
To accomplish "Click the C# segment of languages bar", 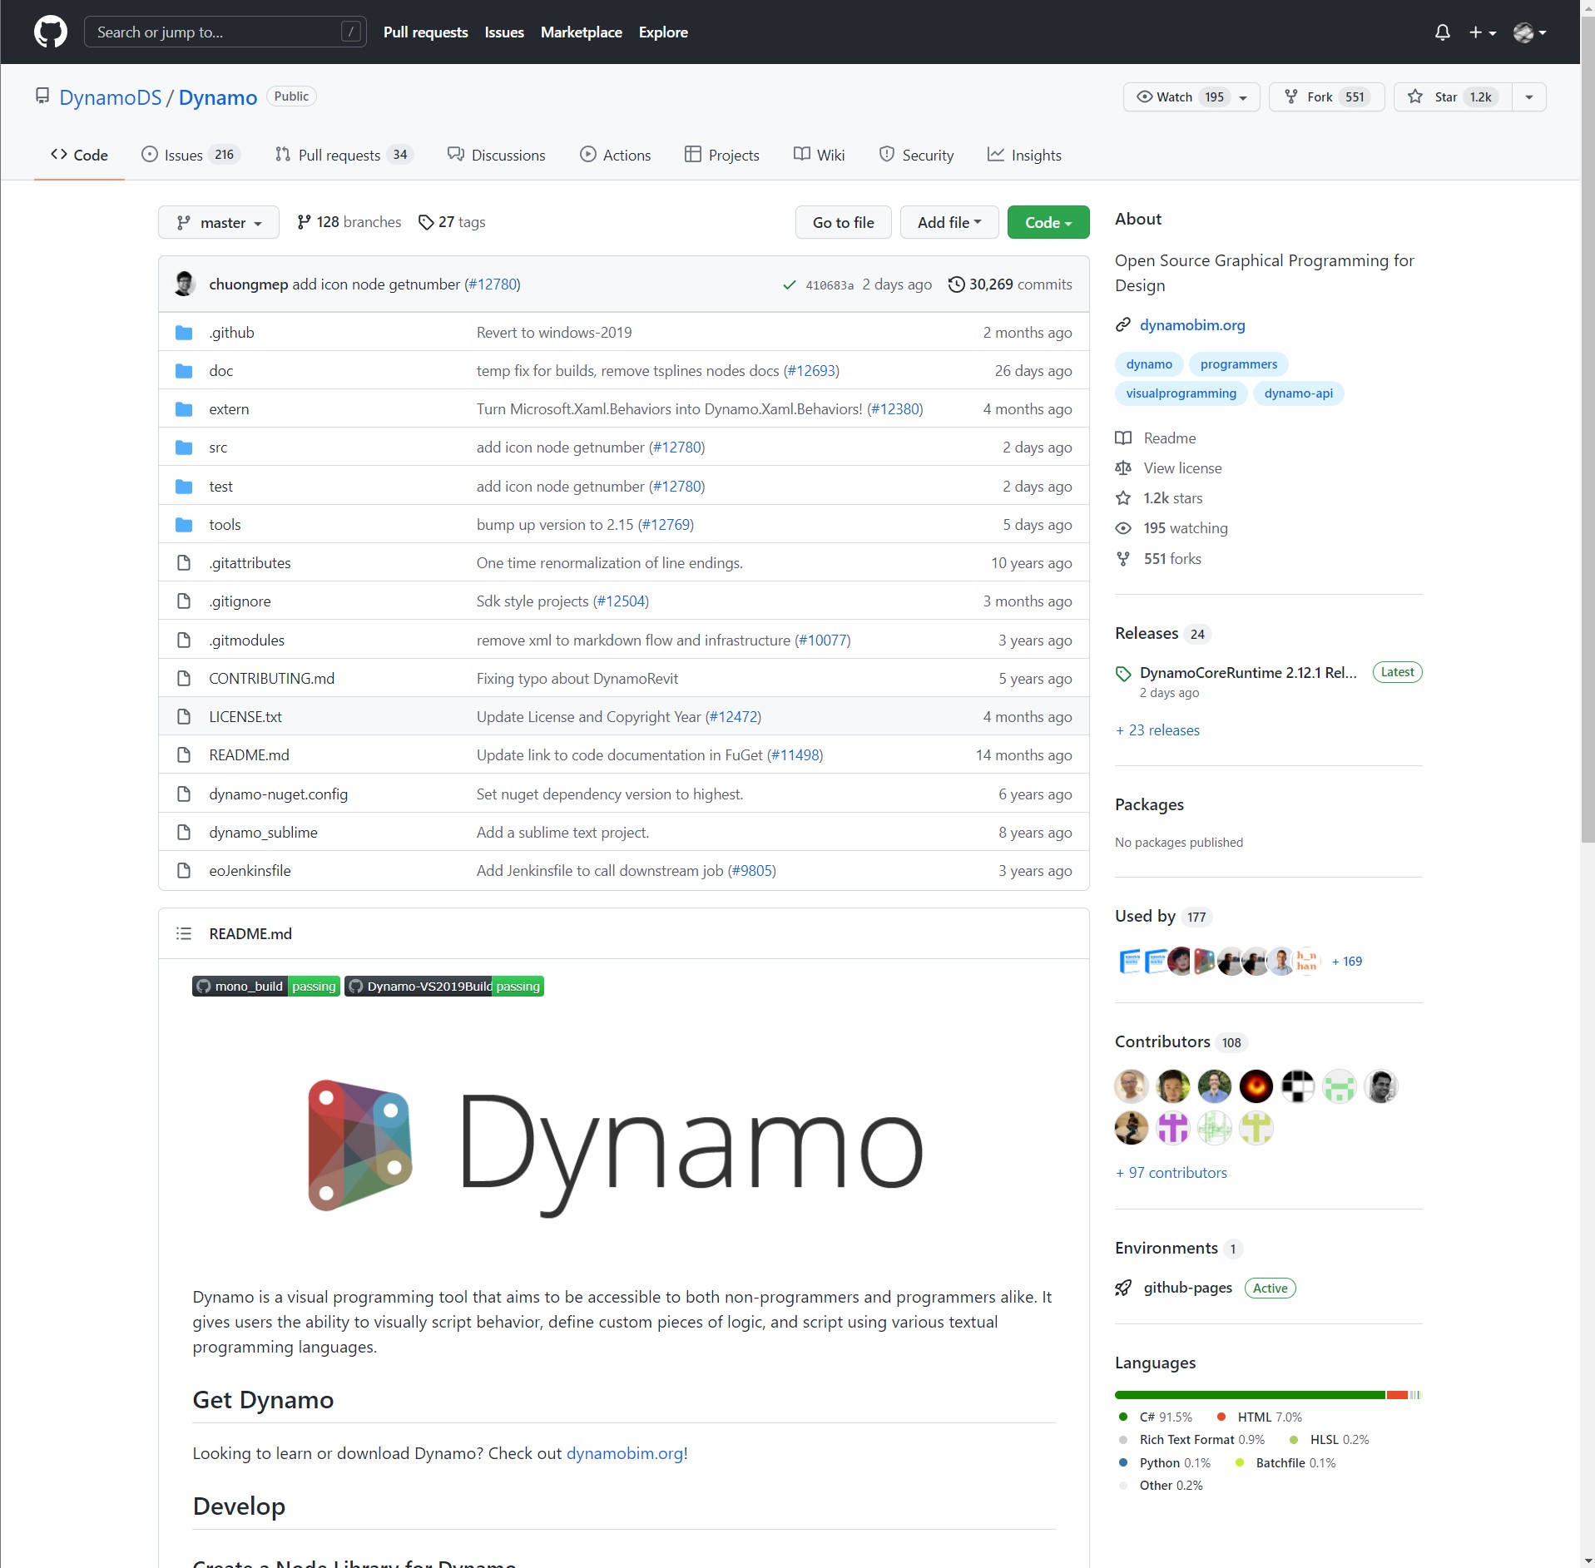I will pos(1250,1395).
